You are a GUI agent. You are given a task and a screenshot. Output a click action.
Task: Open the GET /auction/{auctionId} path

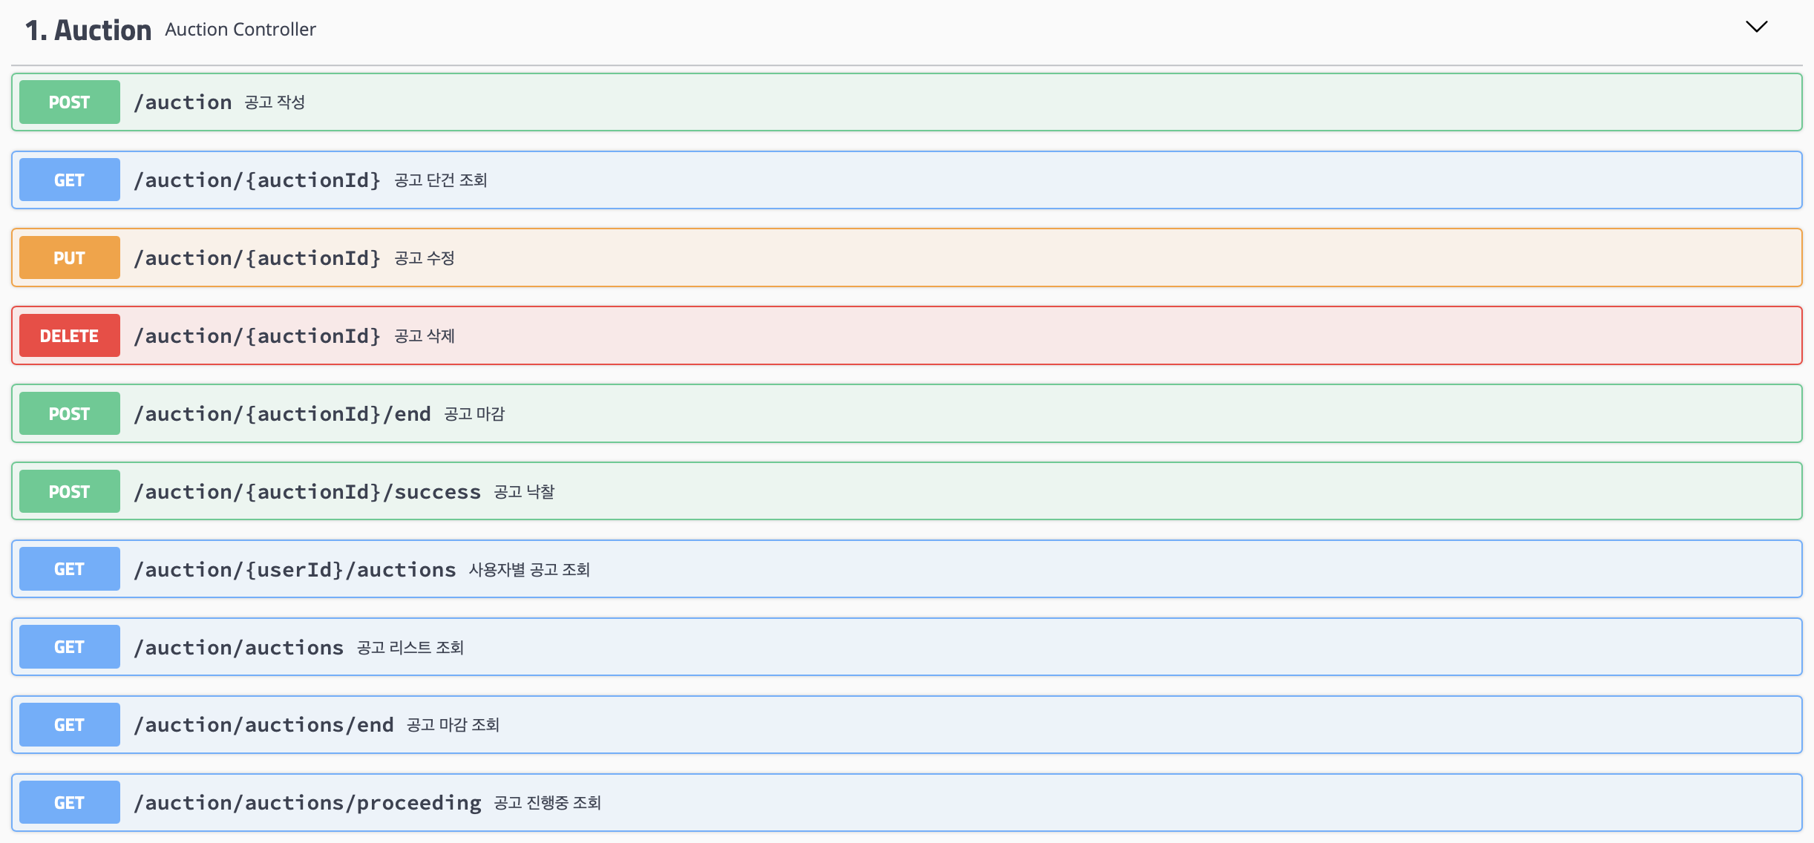click(x=257, y=180)
